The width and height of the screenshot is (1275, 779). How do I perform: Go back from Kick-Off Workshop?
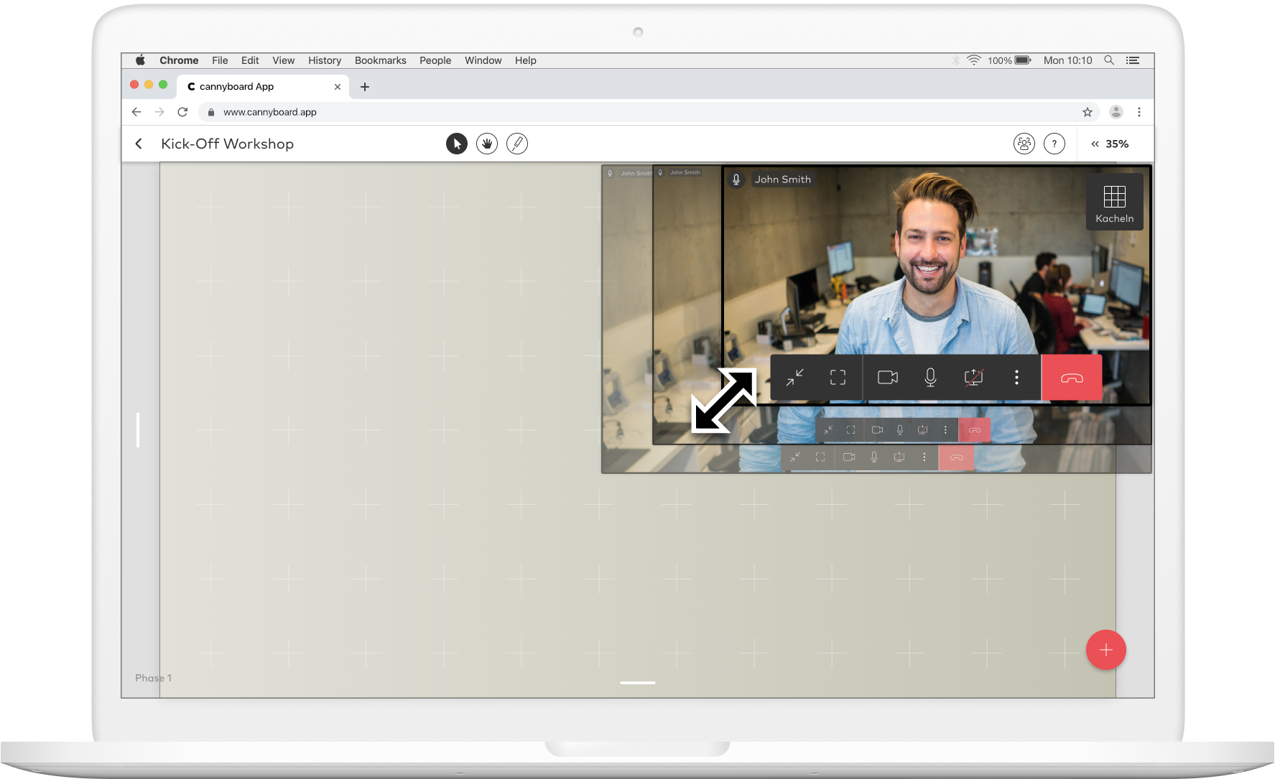point(139,144)
